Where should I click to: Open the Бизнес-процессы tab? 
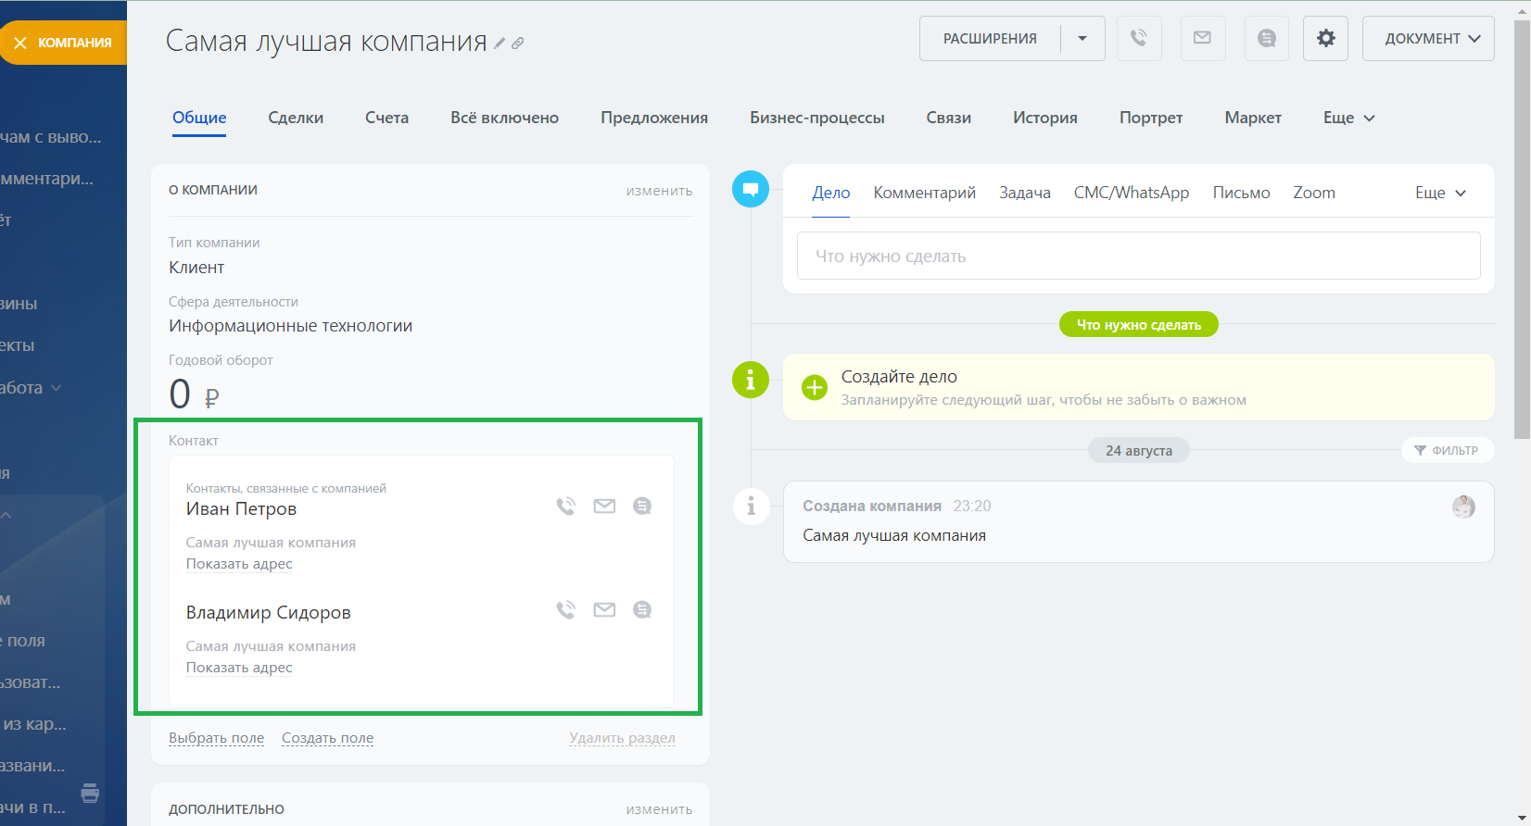click(816, 118)
